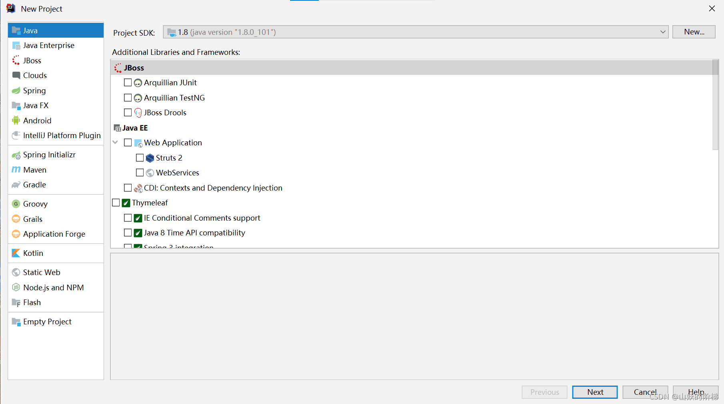Collapse the Web Application tree node
724x404 pixels.
pyautogui.click(x=116, y=143)
